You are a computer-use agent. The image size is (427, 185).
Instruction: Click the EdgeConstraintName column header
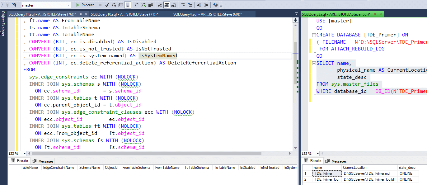pos(59,168)
